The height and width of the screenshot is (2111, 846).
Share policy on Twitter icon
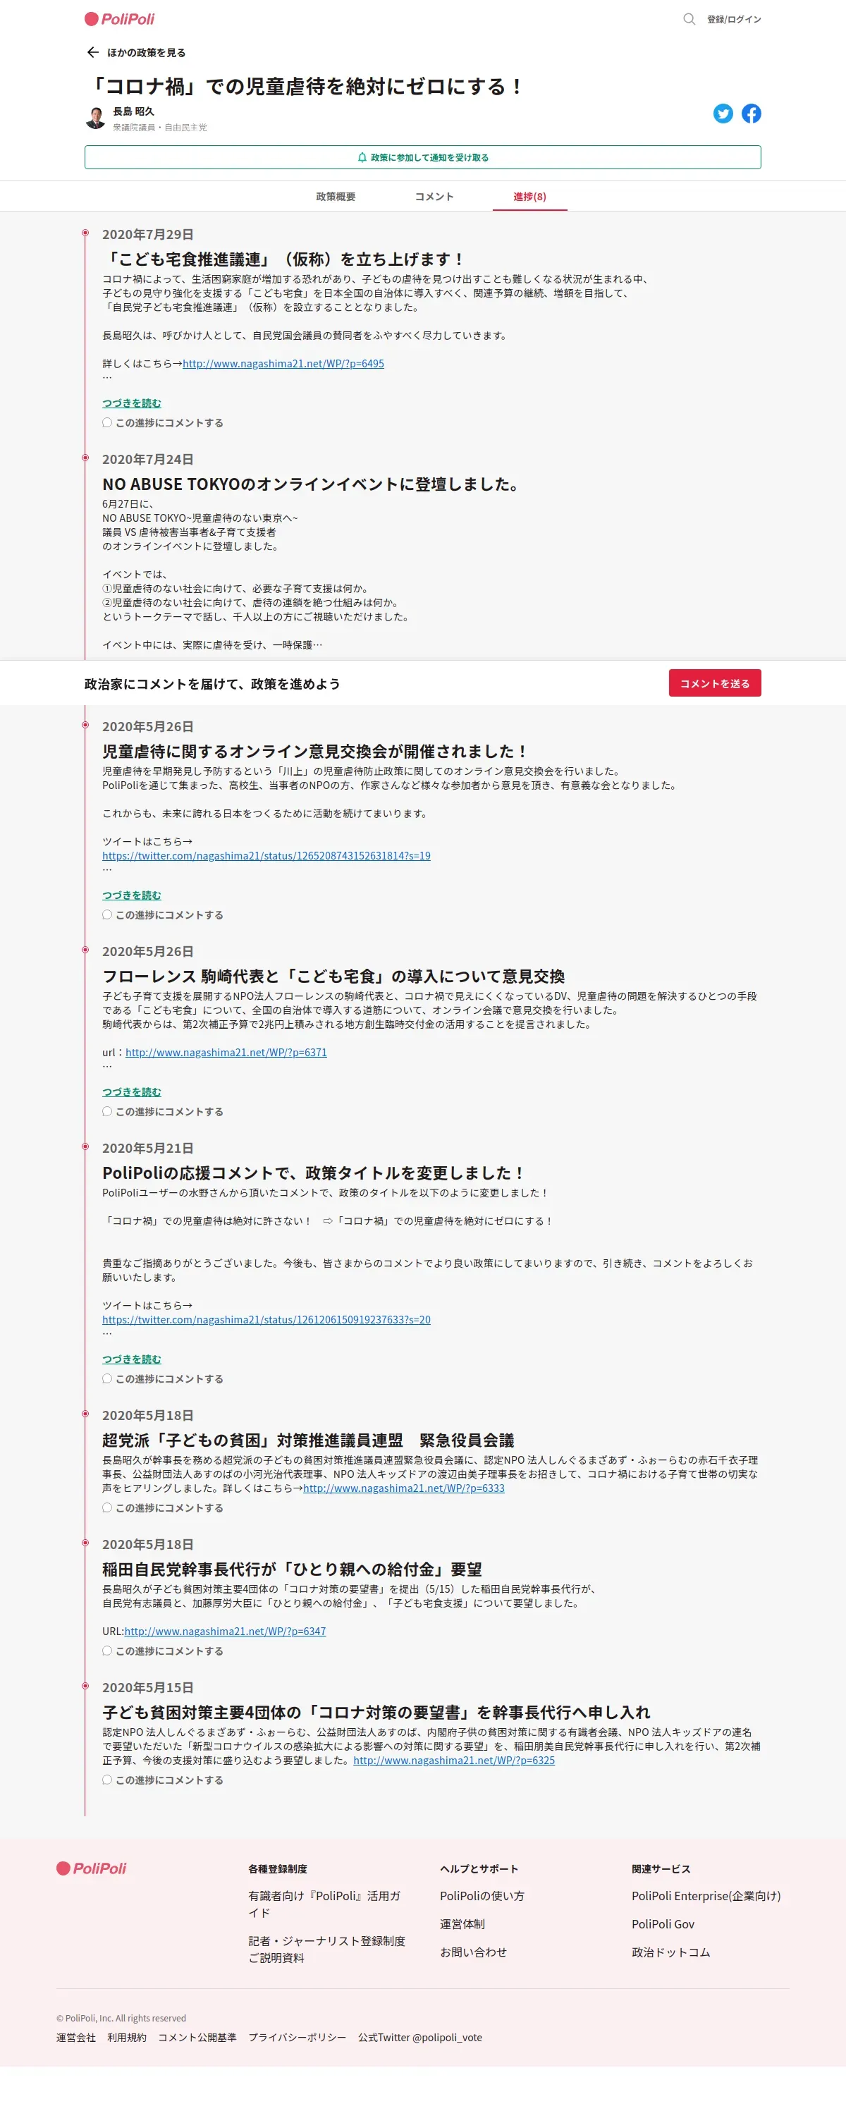(x=722, y=114)
